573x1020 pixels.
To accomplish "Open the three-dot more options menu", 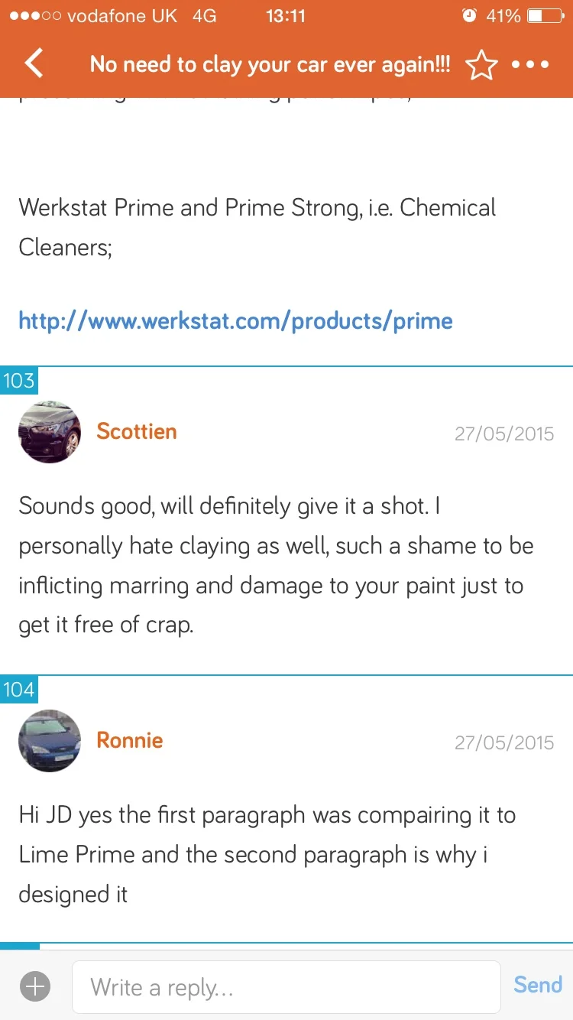I will point(530,64).
